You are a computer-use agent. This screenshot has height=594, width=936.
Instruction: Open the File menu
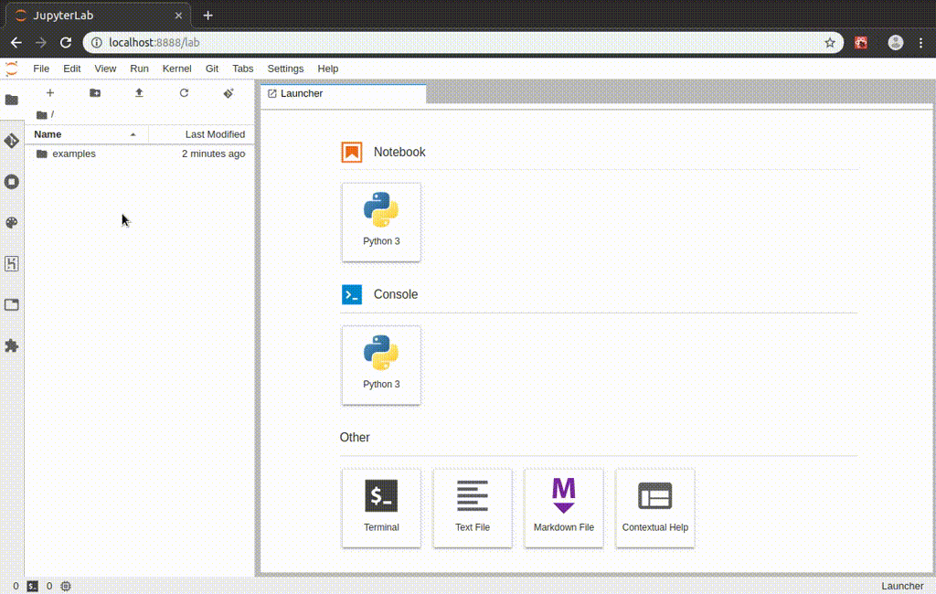41,69
